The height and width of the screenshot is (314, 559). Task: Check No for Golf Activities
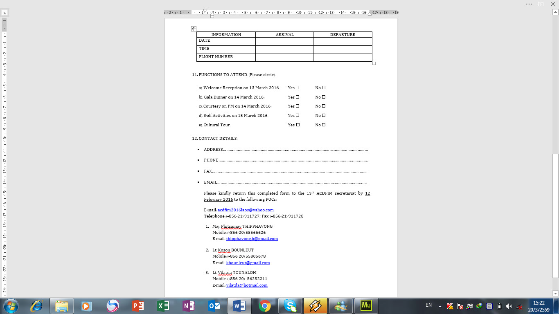(323, 115)
